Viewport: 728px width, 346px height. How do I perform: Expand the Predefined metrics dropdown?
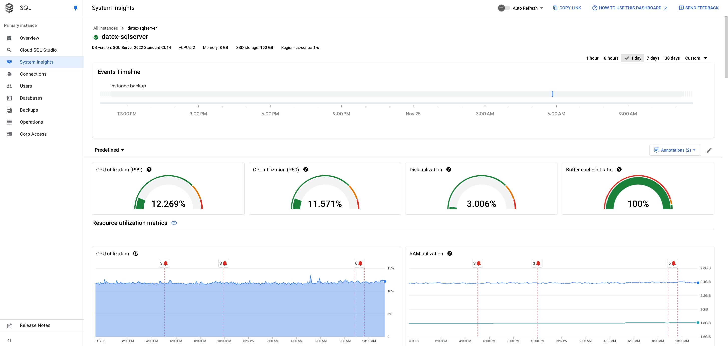[x=109, y=149]
